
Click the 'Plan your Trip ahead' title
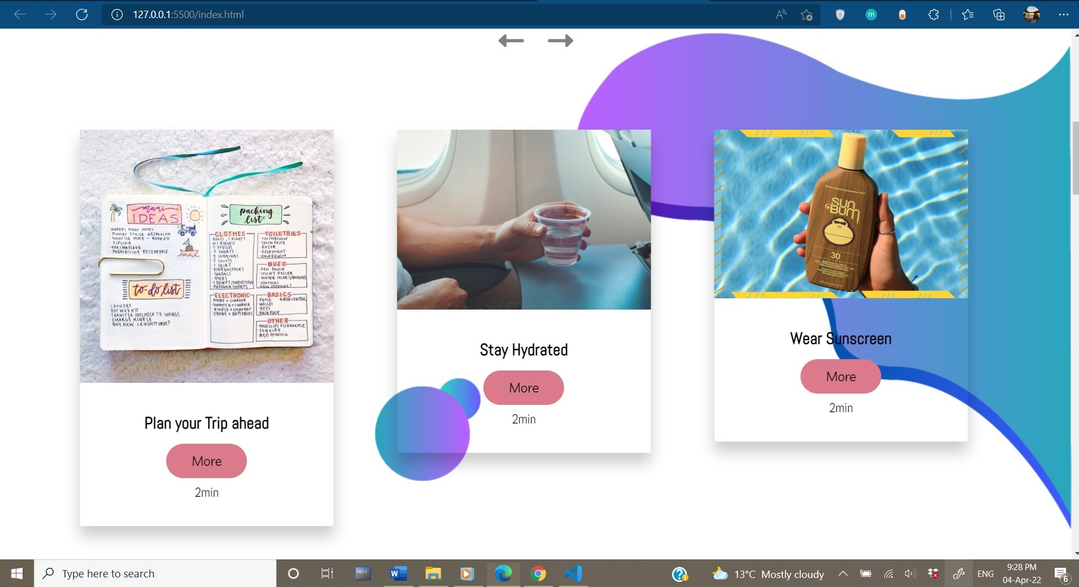click(207, 423)
